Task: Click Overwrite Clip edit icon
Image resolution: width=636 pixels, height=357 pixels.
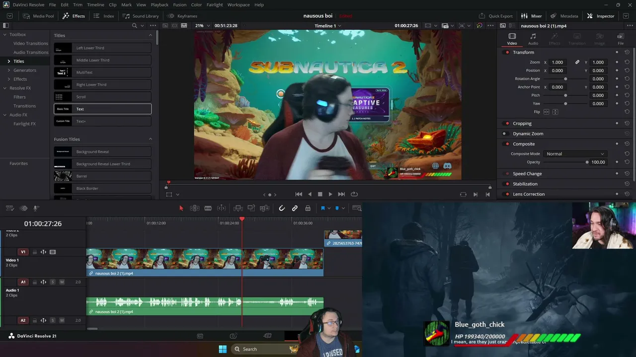Action: [x=251, y=208]
